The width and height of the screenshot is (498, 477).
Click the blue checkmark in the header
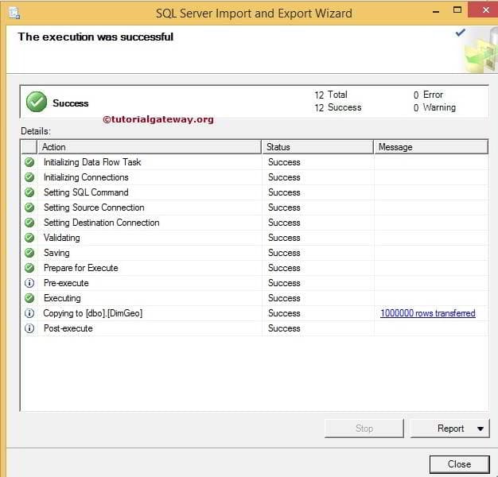(460, 33)
